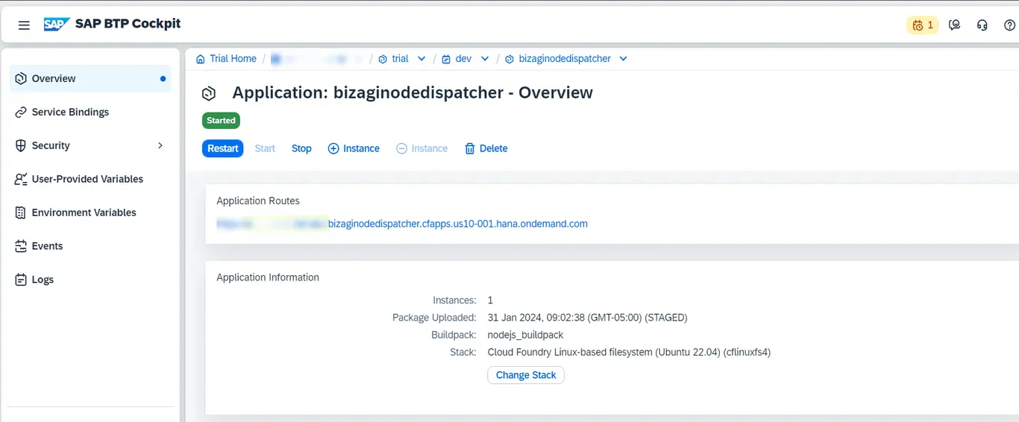
Task: Go to the trial subaccount breadcrumb
Action: [x=400, y=59]
